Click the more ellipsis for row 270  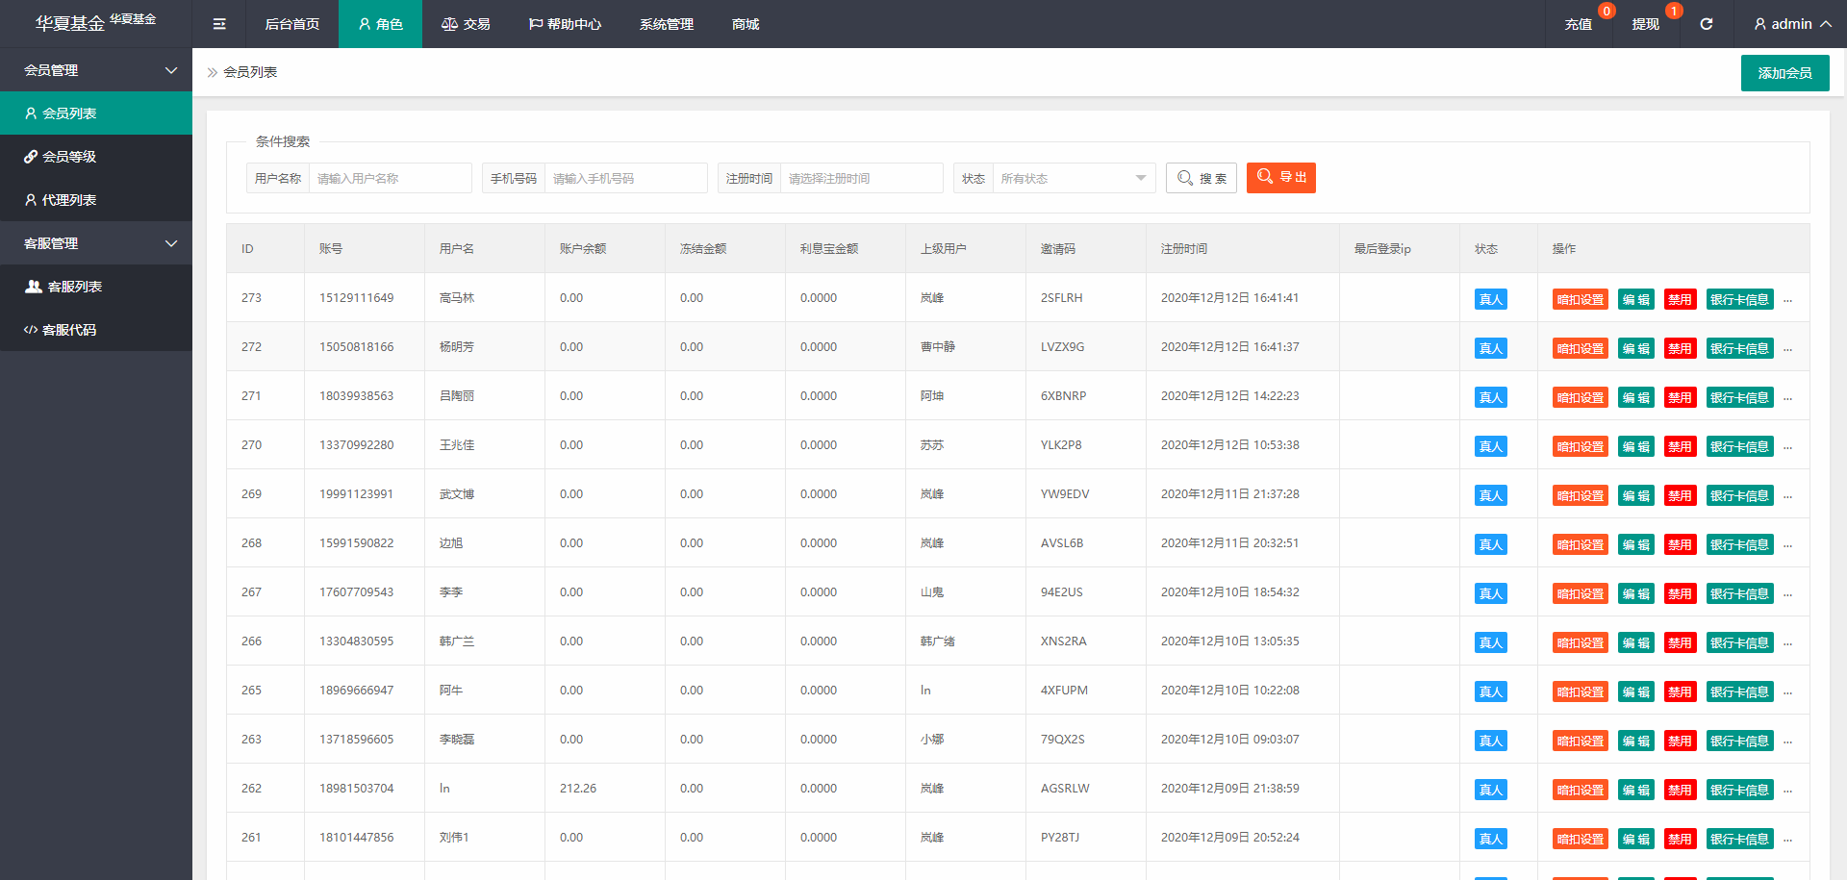(x=1787, y=447)
